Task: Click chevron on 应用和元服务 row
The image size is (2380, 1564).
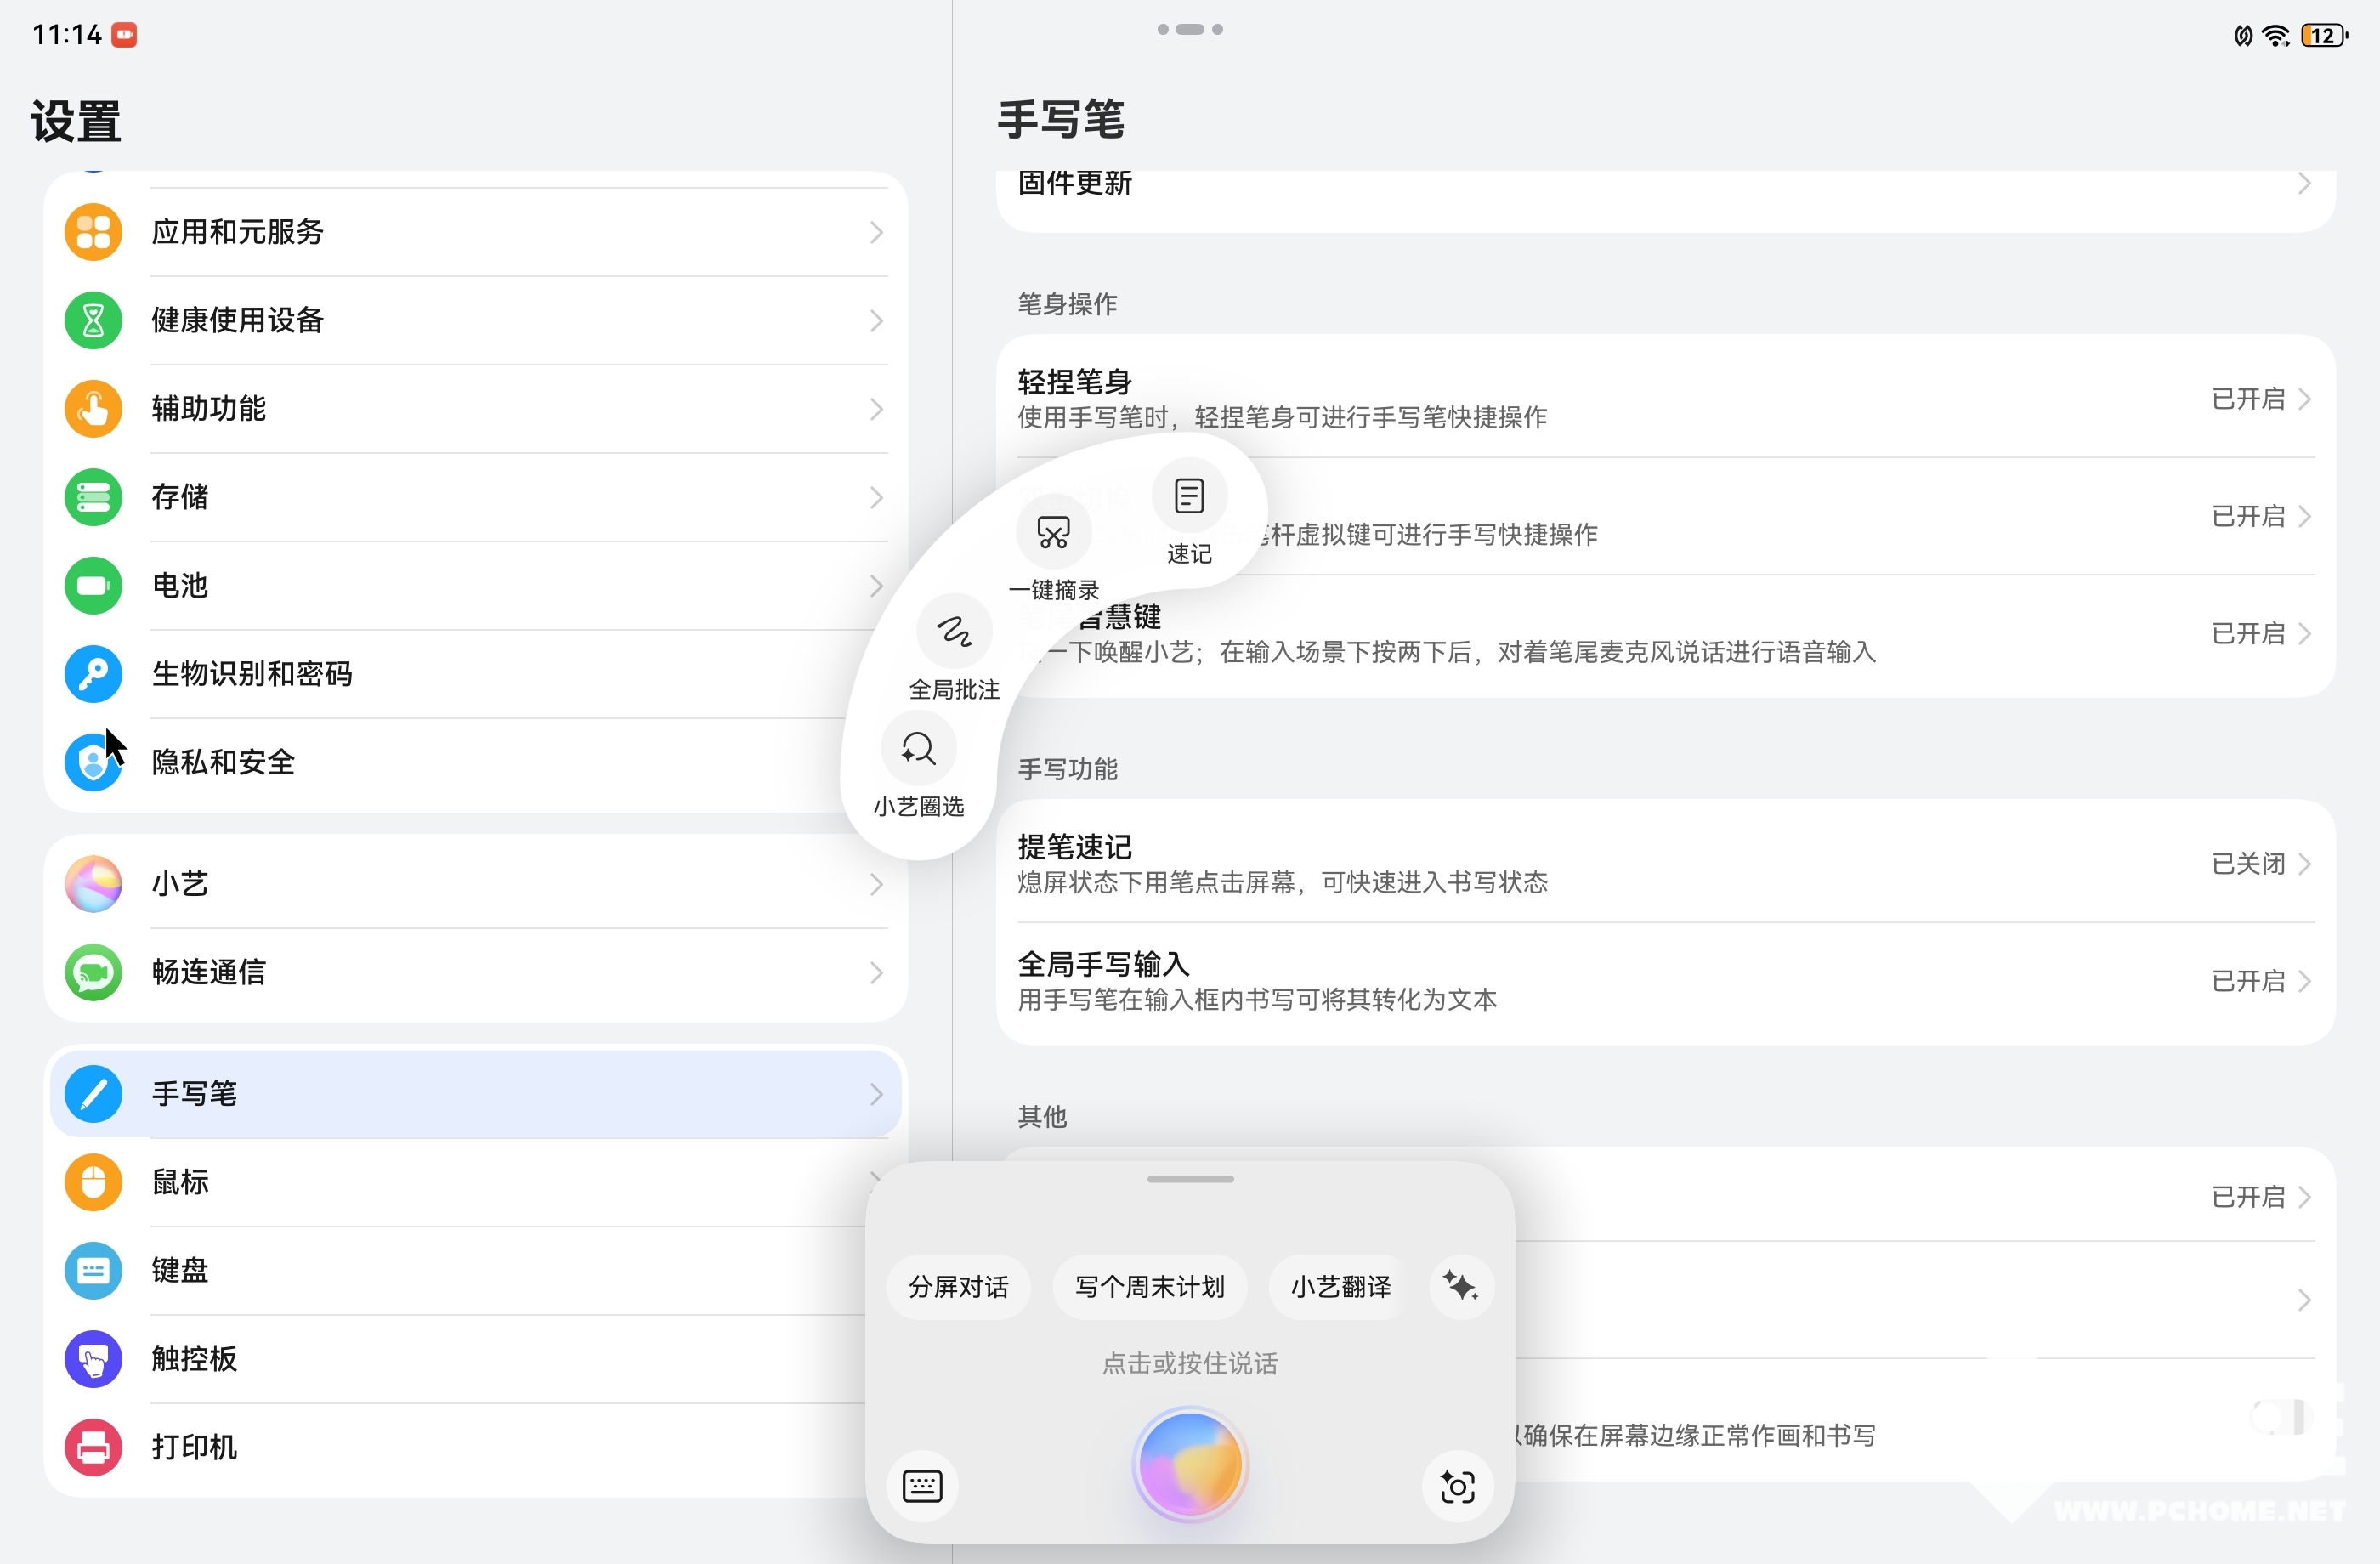Action: (876, 233)
